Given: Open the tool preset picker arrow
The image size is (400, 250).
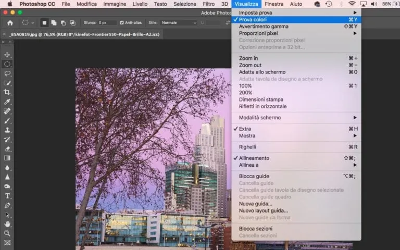Looking at the screenshot, I should [33, 23].
